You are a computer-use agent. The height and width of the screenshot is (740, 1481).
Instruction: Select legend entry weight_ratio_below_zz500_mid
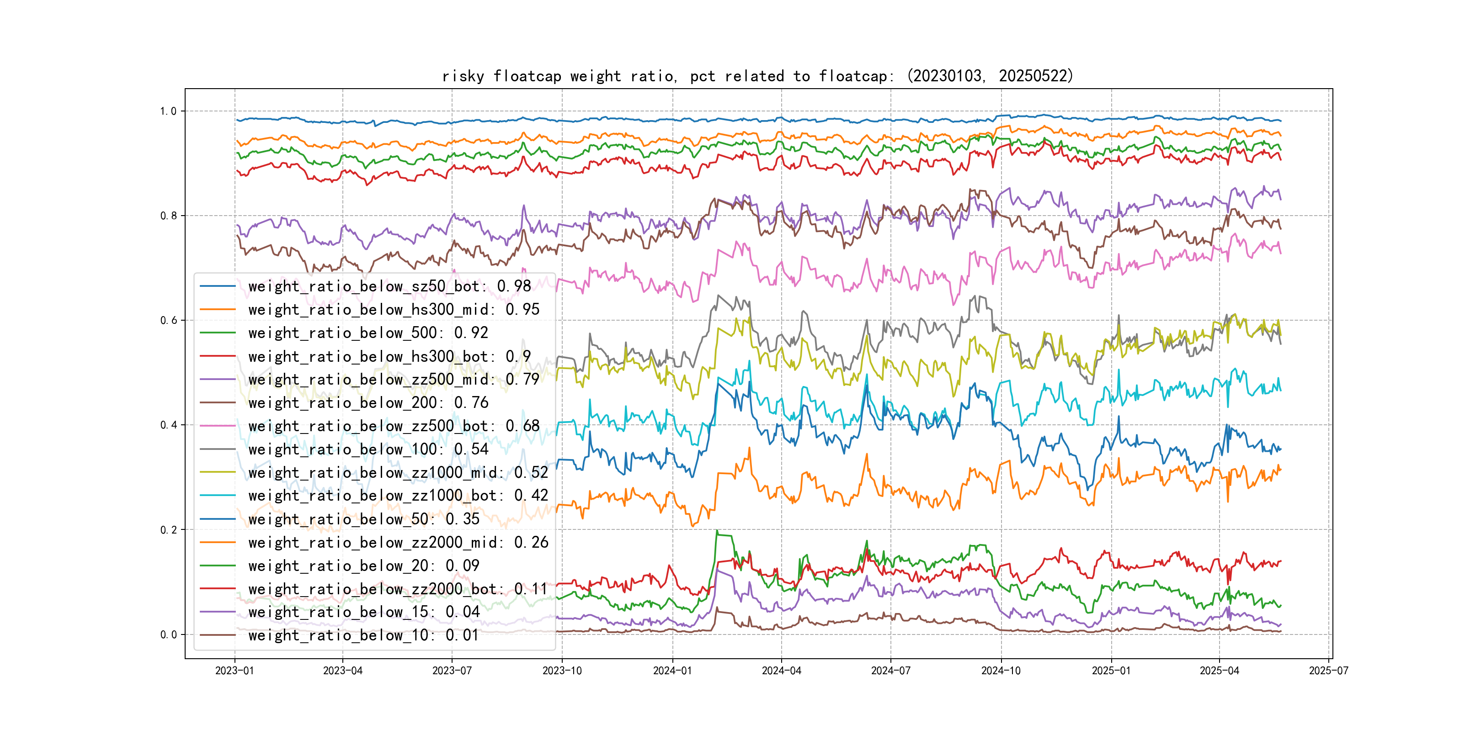tap(393, 379)
